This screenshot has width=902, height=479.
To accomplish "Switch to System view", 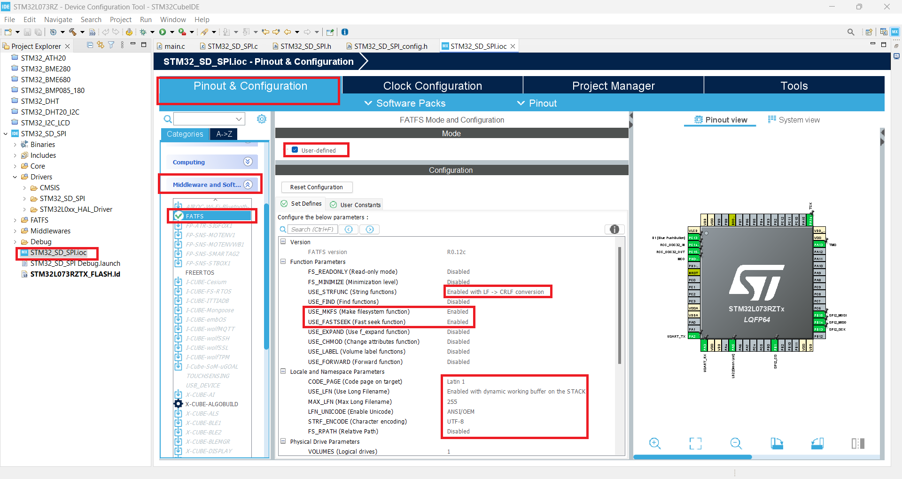I will point(794,120).
